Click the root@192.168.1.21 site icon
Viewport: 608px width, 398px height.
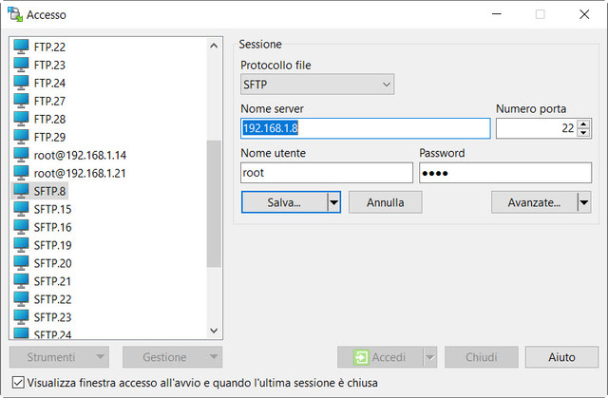click(x=21, y=173)
